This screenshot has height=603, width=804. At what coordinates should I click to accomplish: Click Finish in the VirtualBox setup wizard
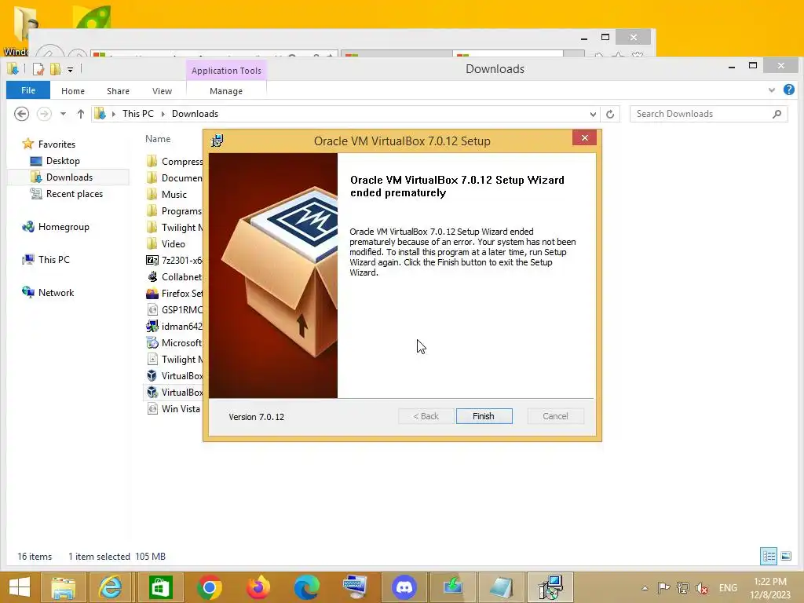(484, 416)
